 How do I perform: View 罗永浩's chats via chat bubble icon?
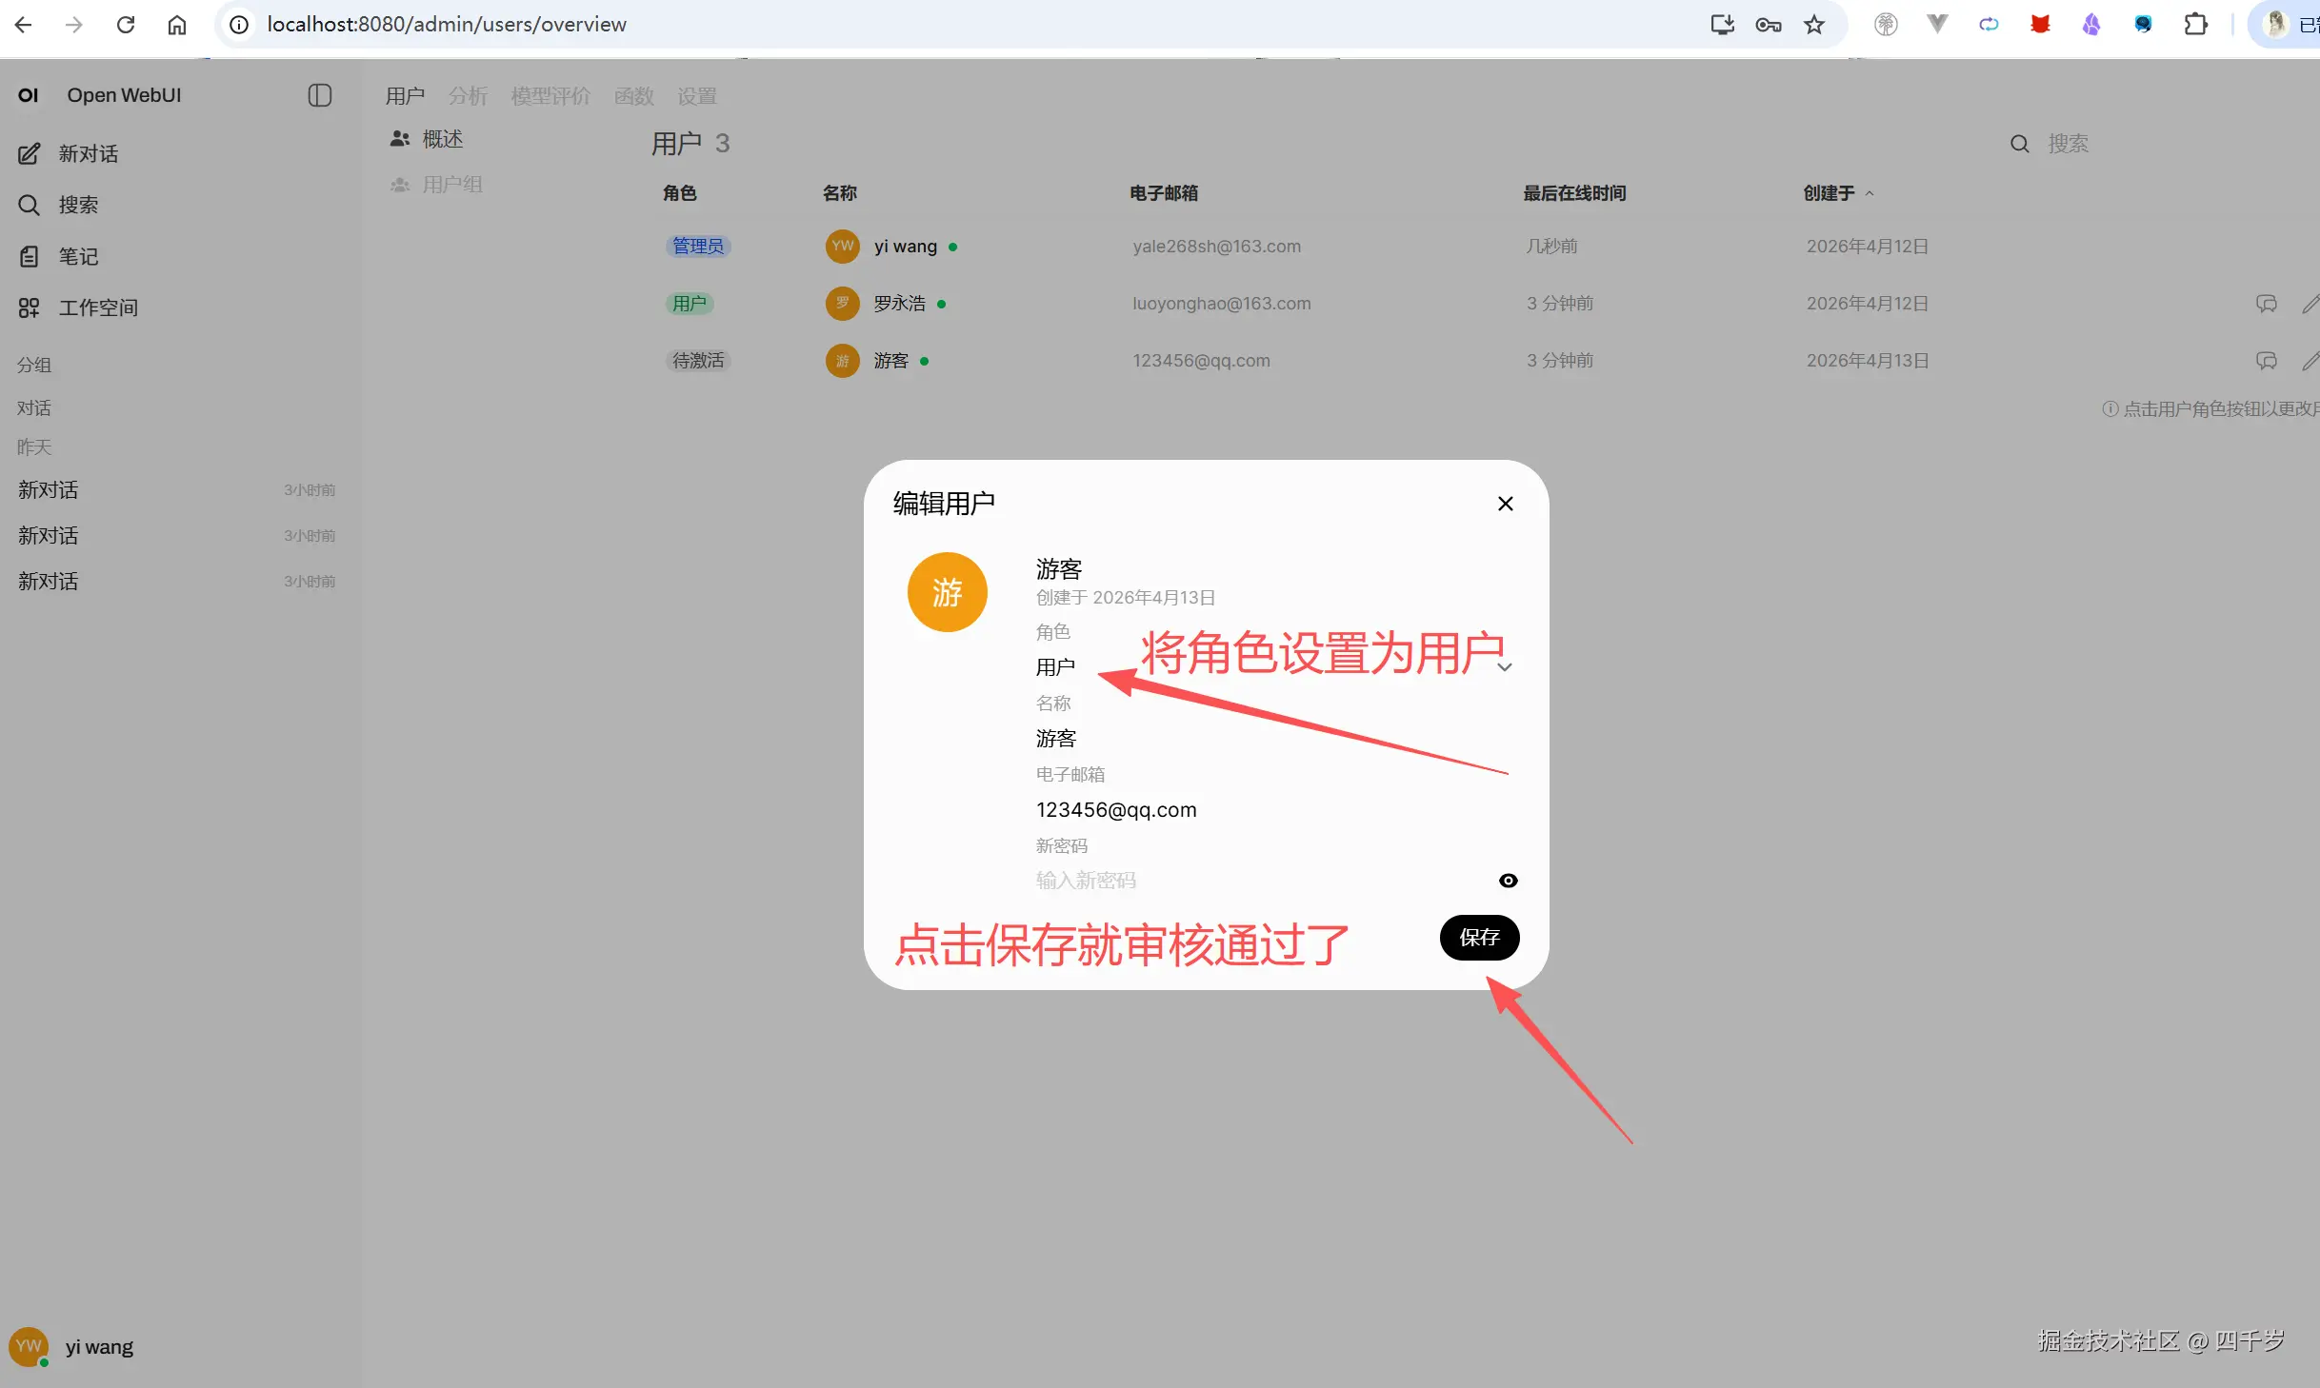tap(2267, 304)
